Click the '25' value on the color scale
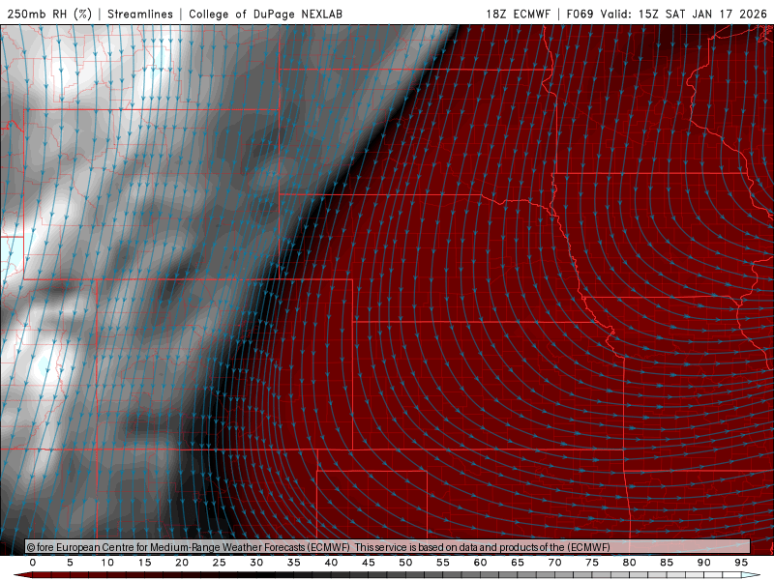Image resolution: width=774 pixels, height=580 pixels. [220, 563]
